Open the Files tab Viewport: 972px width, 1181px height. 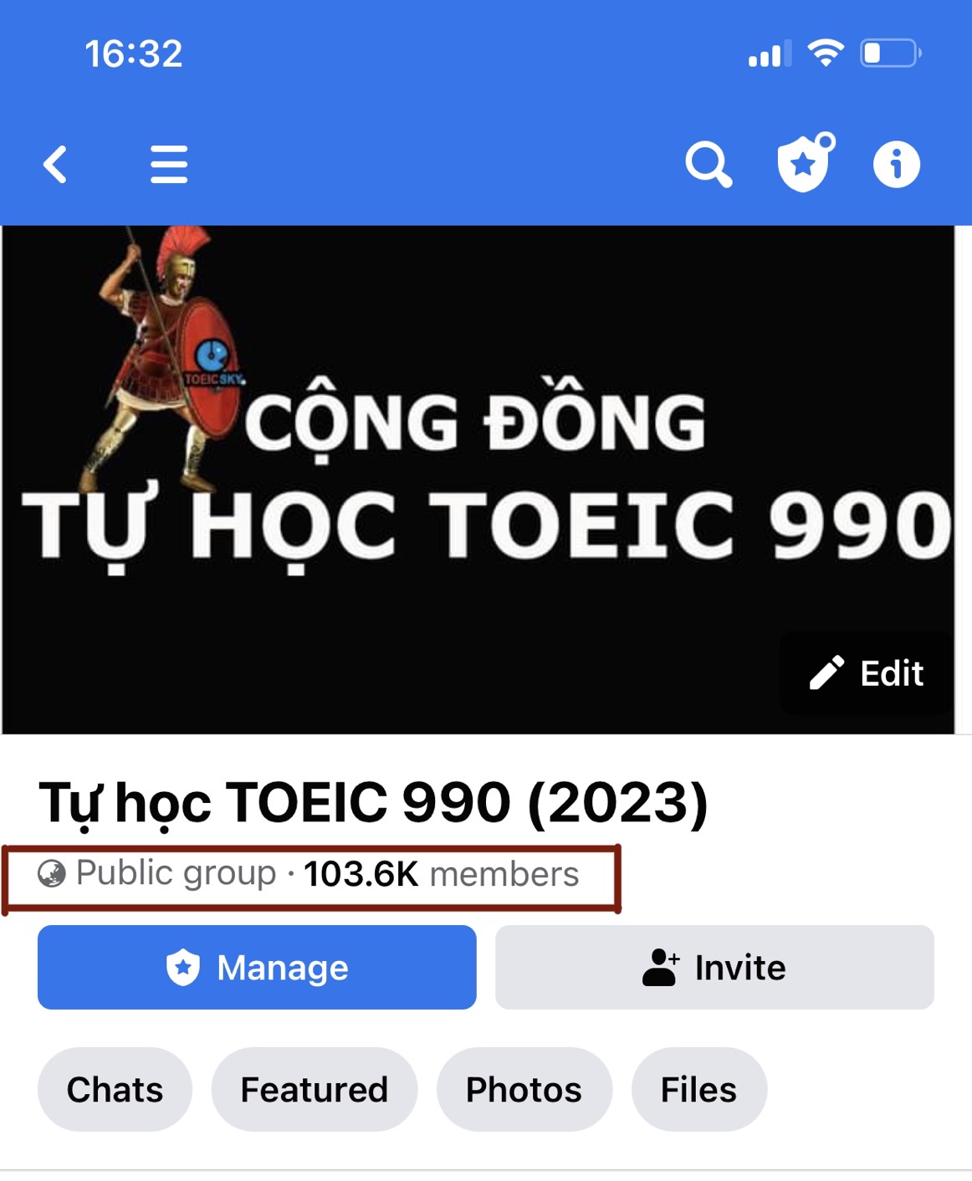[x=699, y=1090]
